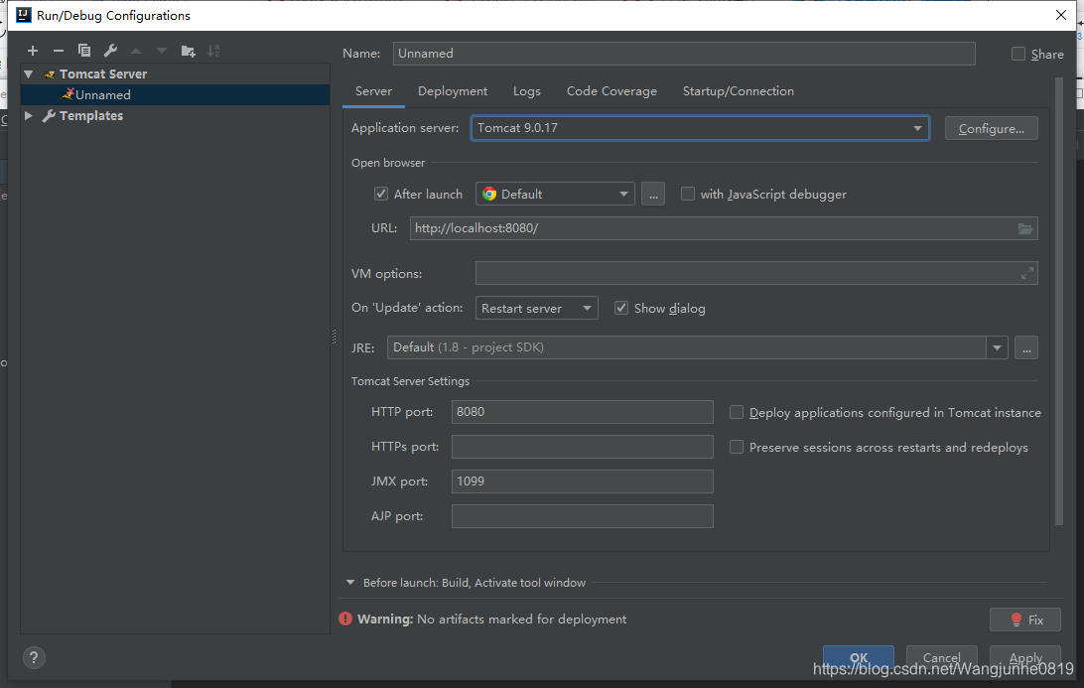This screenshot has height=688, width=1084.
Task: Move configuration down arrow
Action: click(x=162, y=51)
